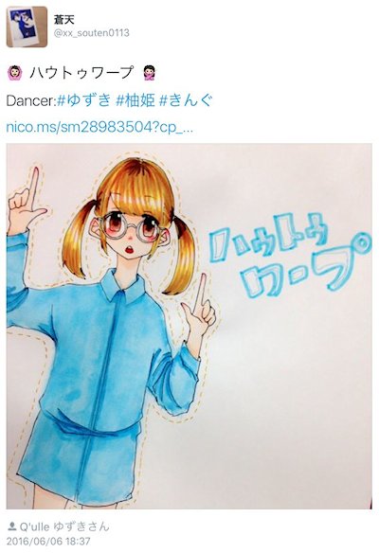
Task: Click the person icon beside Q'ulle
Action: click(12, 526)
